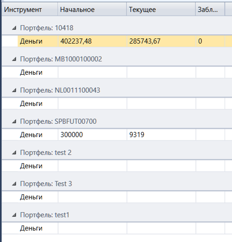Collapse the Портфель: Test 3 group
The height and width of the screenshot is (242, 232).
click(14, 184)
